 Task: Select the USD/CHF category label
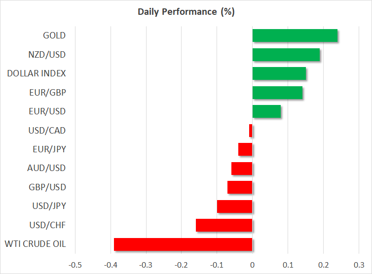tap(48, 225)
